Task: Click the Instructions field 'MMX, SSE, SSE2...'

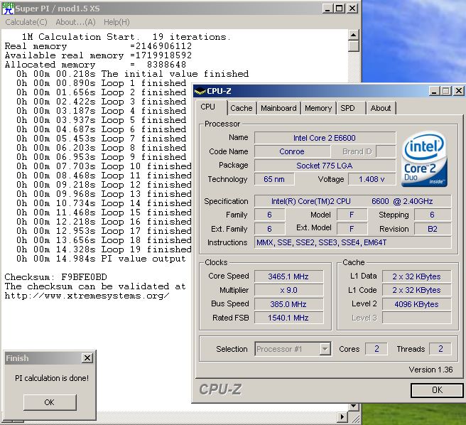Action: pyautogui.click(x=353, y=242)
